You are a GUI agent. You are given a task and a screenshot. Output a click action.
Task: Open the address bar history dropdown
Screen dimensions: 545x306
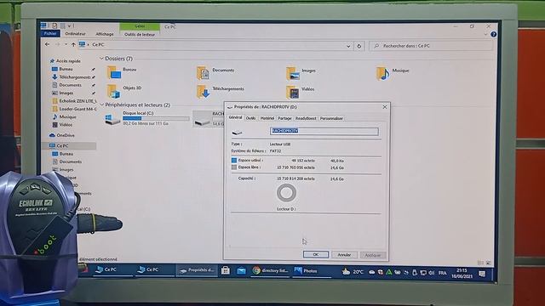coord(348,46)
